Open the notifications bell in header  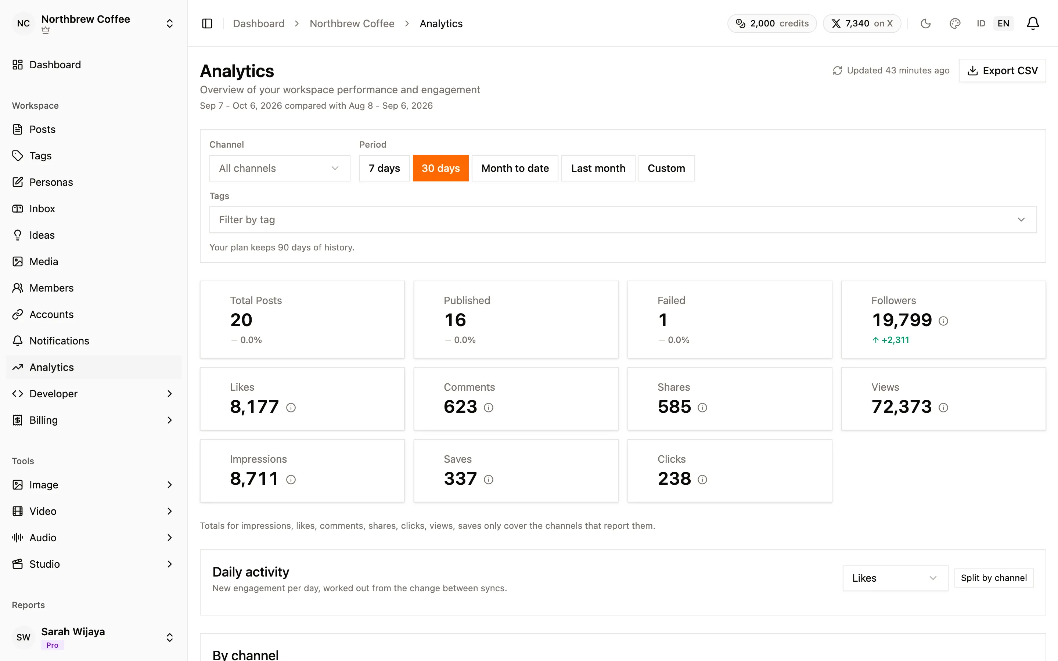point(1033,24)
